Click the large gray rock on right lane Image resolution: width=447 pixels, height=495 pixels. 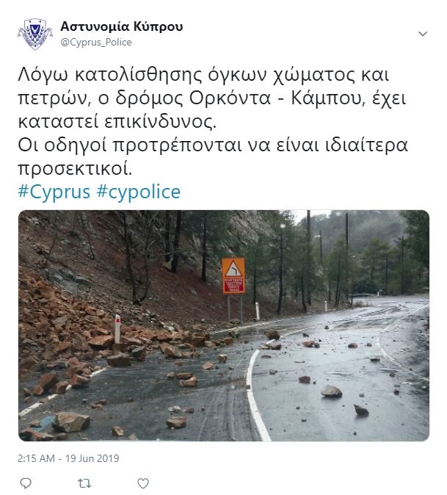point(331,391)
